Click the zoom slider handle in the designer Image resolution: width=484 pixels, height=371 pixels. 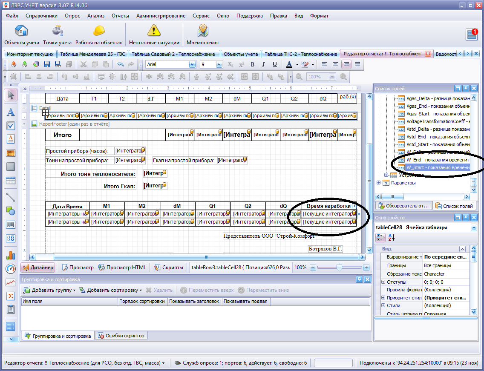(339, 267)
